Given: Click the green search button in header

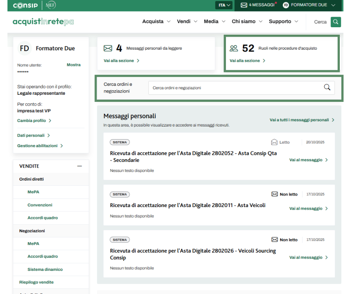Looking at the screenshot, I should click(x=336, y=22).
